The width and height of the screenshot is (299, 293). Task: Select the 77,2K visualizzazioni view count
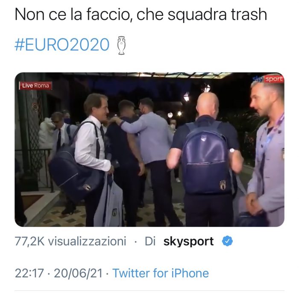click(x=70, y=241)
